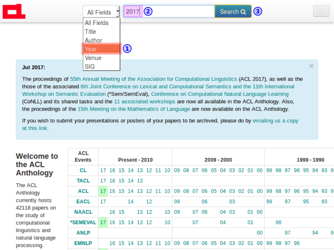
Task: Focus the search box containing 2017
Action: point(169,11)
